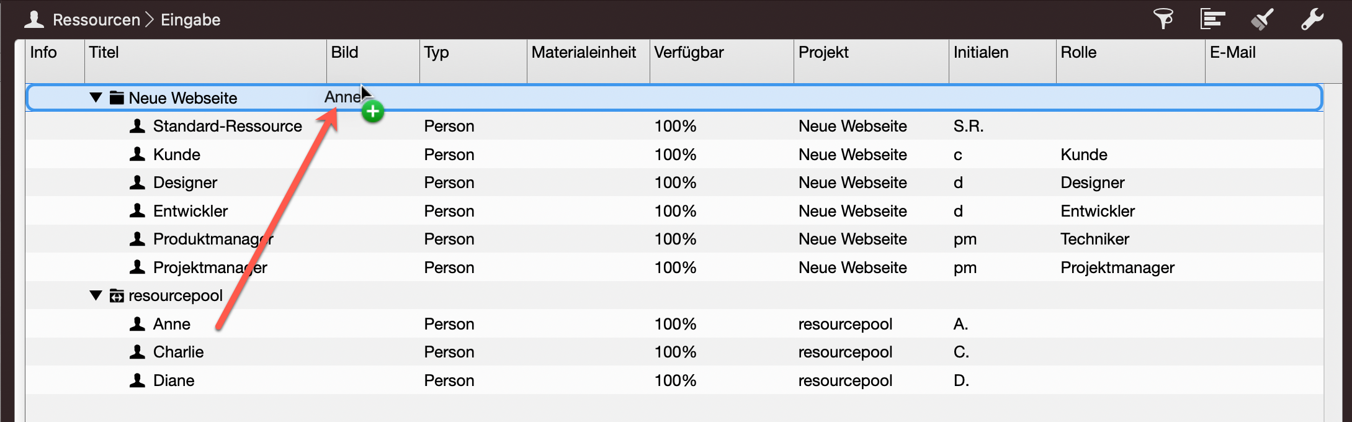Click the person icon next to Anne
The height and width of the screenshot is (422, 1352).
click(138, 323)
